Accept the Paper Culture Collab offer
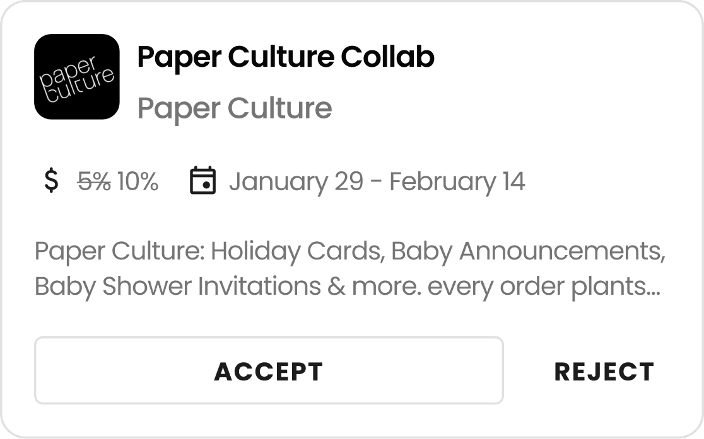Screen dimensions: 704x439 coord(269,371)
